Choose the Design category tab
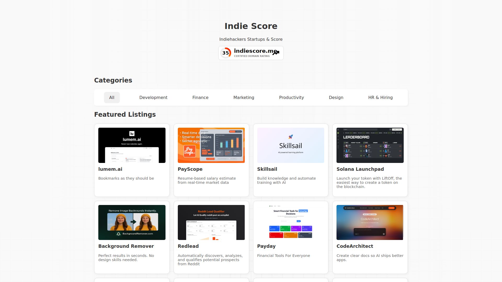The height and width of the screenshot is (282, 502). [336, 98]
